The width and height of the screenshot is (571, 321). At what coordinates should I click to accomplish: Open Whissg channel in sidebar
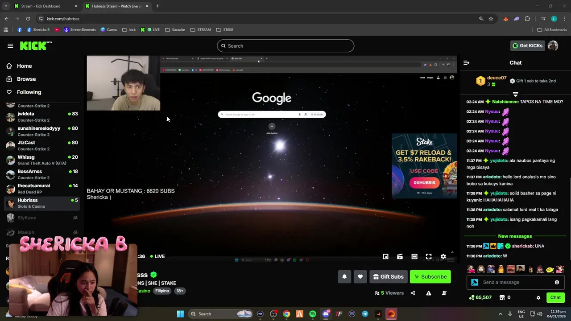pyautogui.click(x=42, y=160)
